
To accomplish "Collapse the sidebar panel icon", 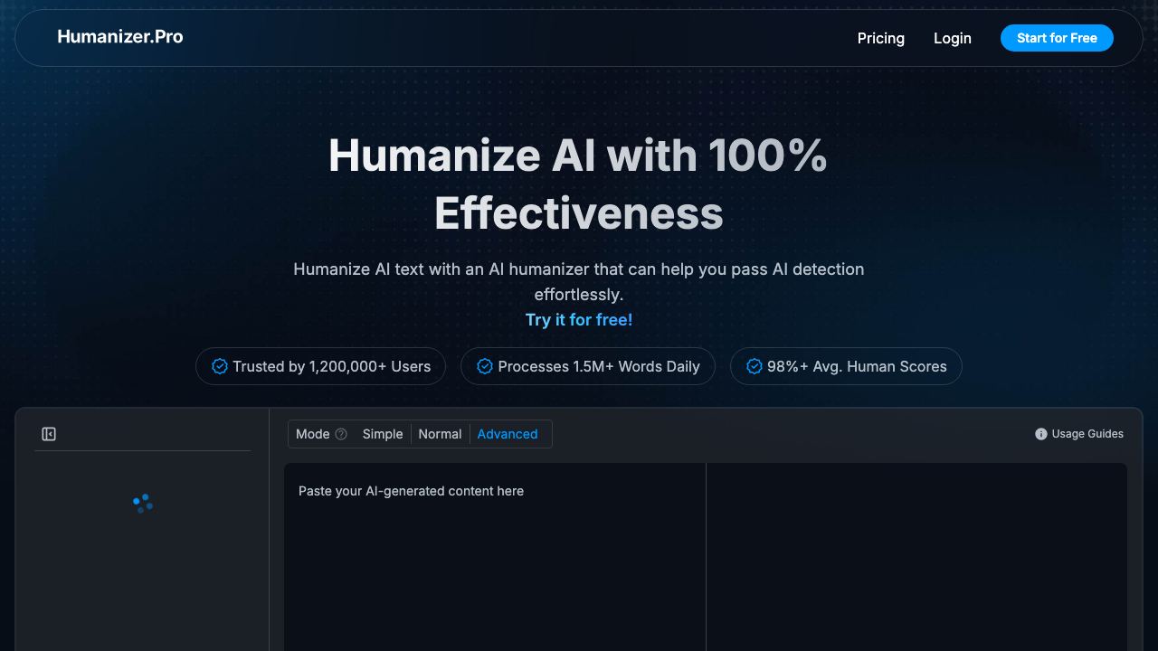I will [49, 434].
